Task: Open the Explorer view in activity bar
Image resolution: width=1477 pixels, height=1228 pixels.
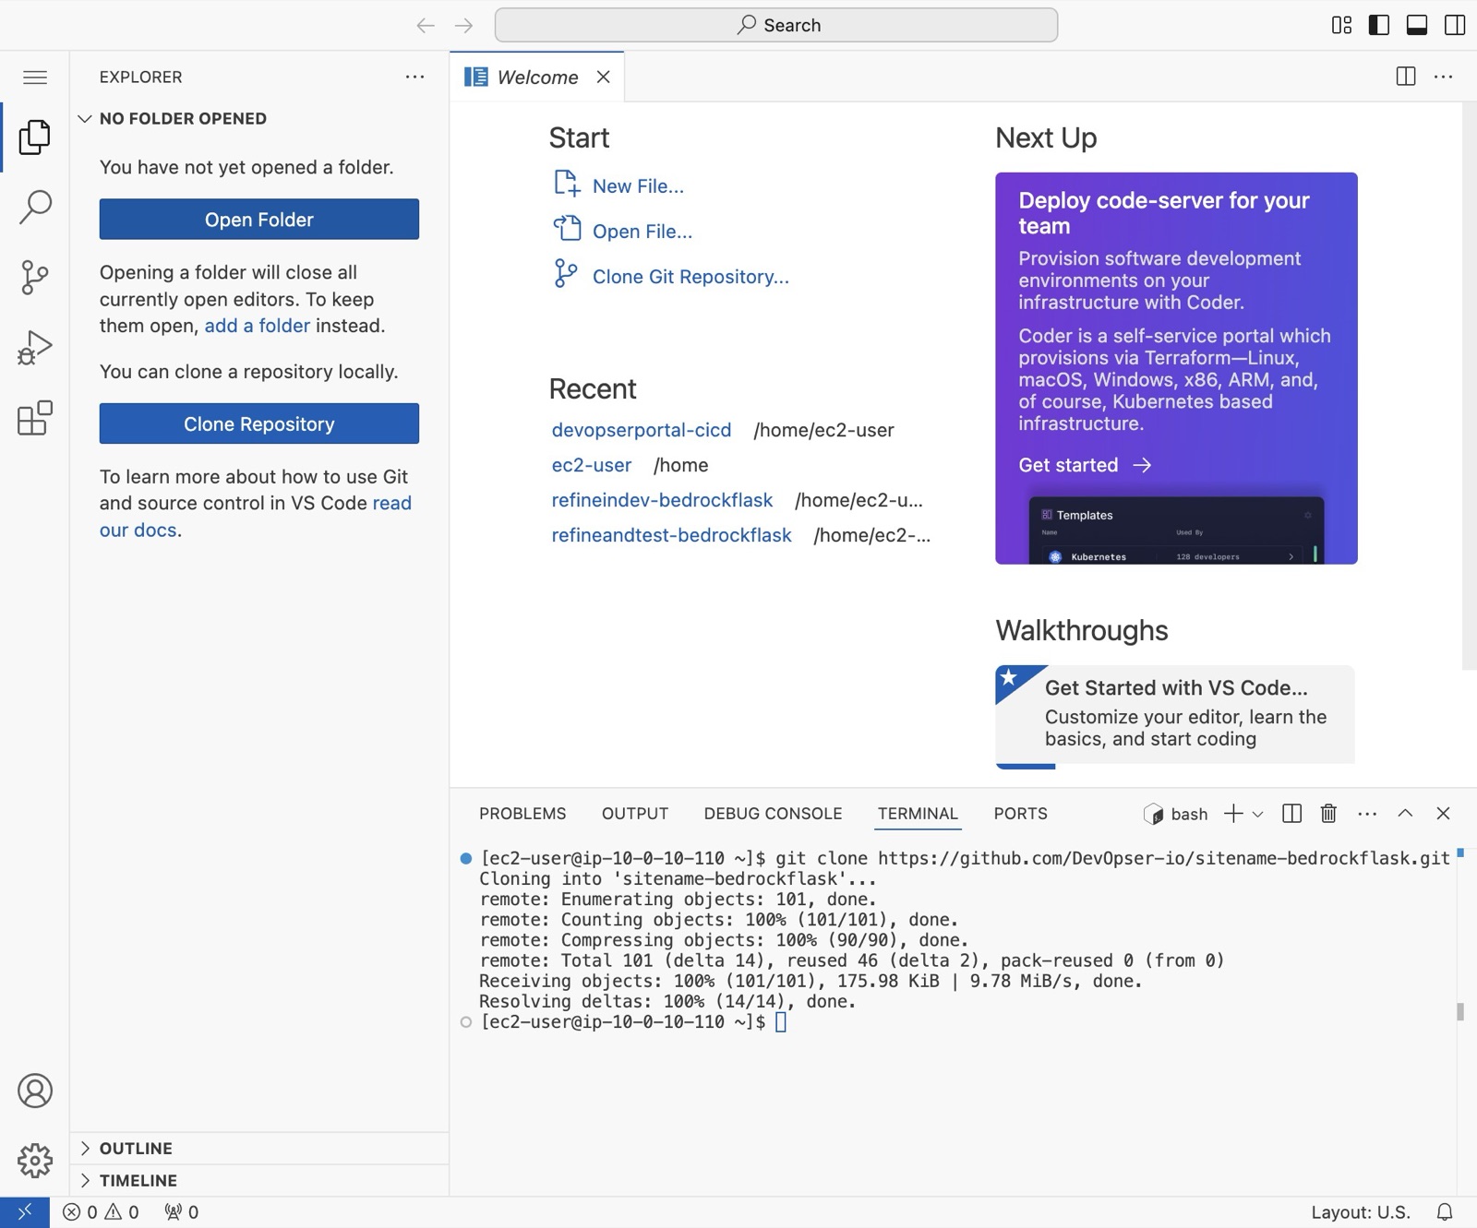Action: [x=35, y=137]
